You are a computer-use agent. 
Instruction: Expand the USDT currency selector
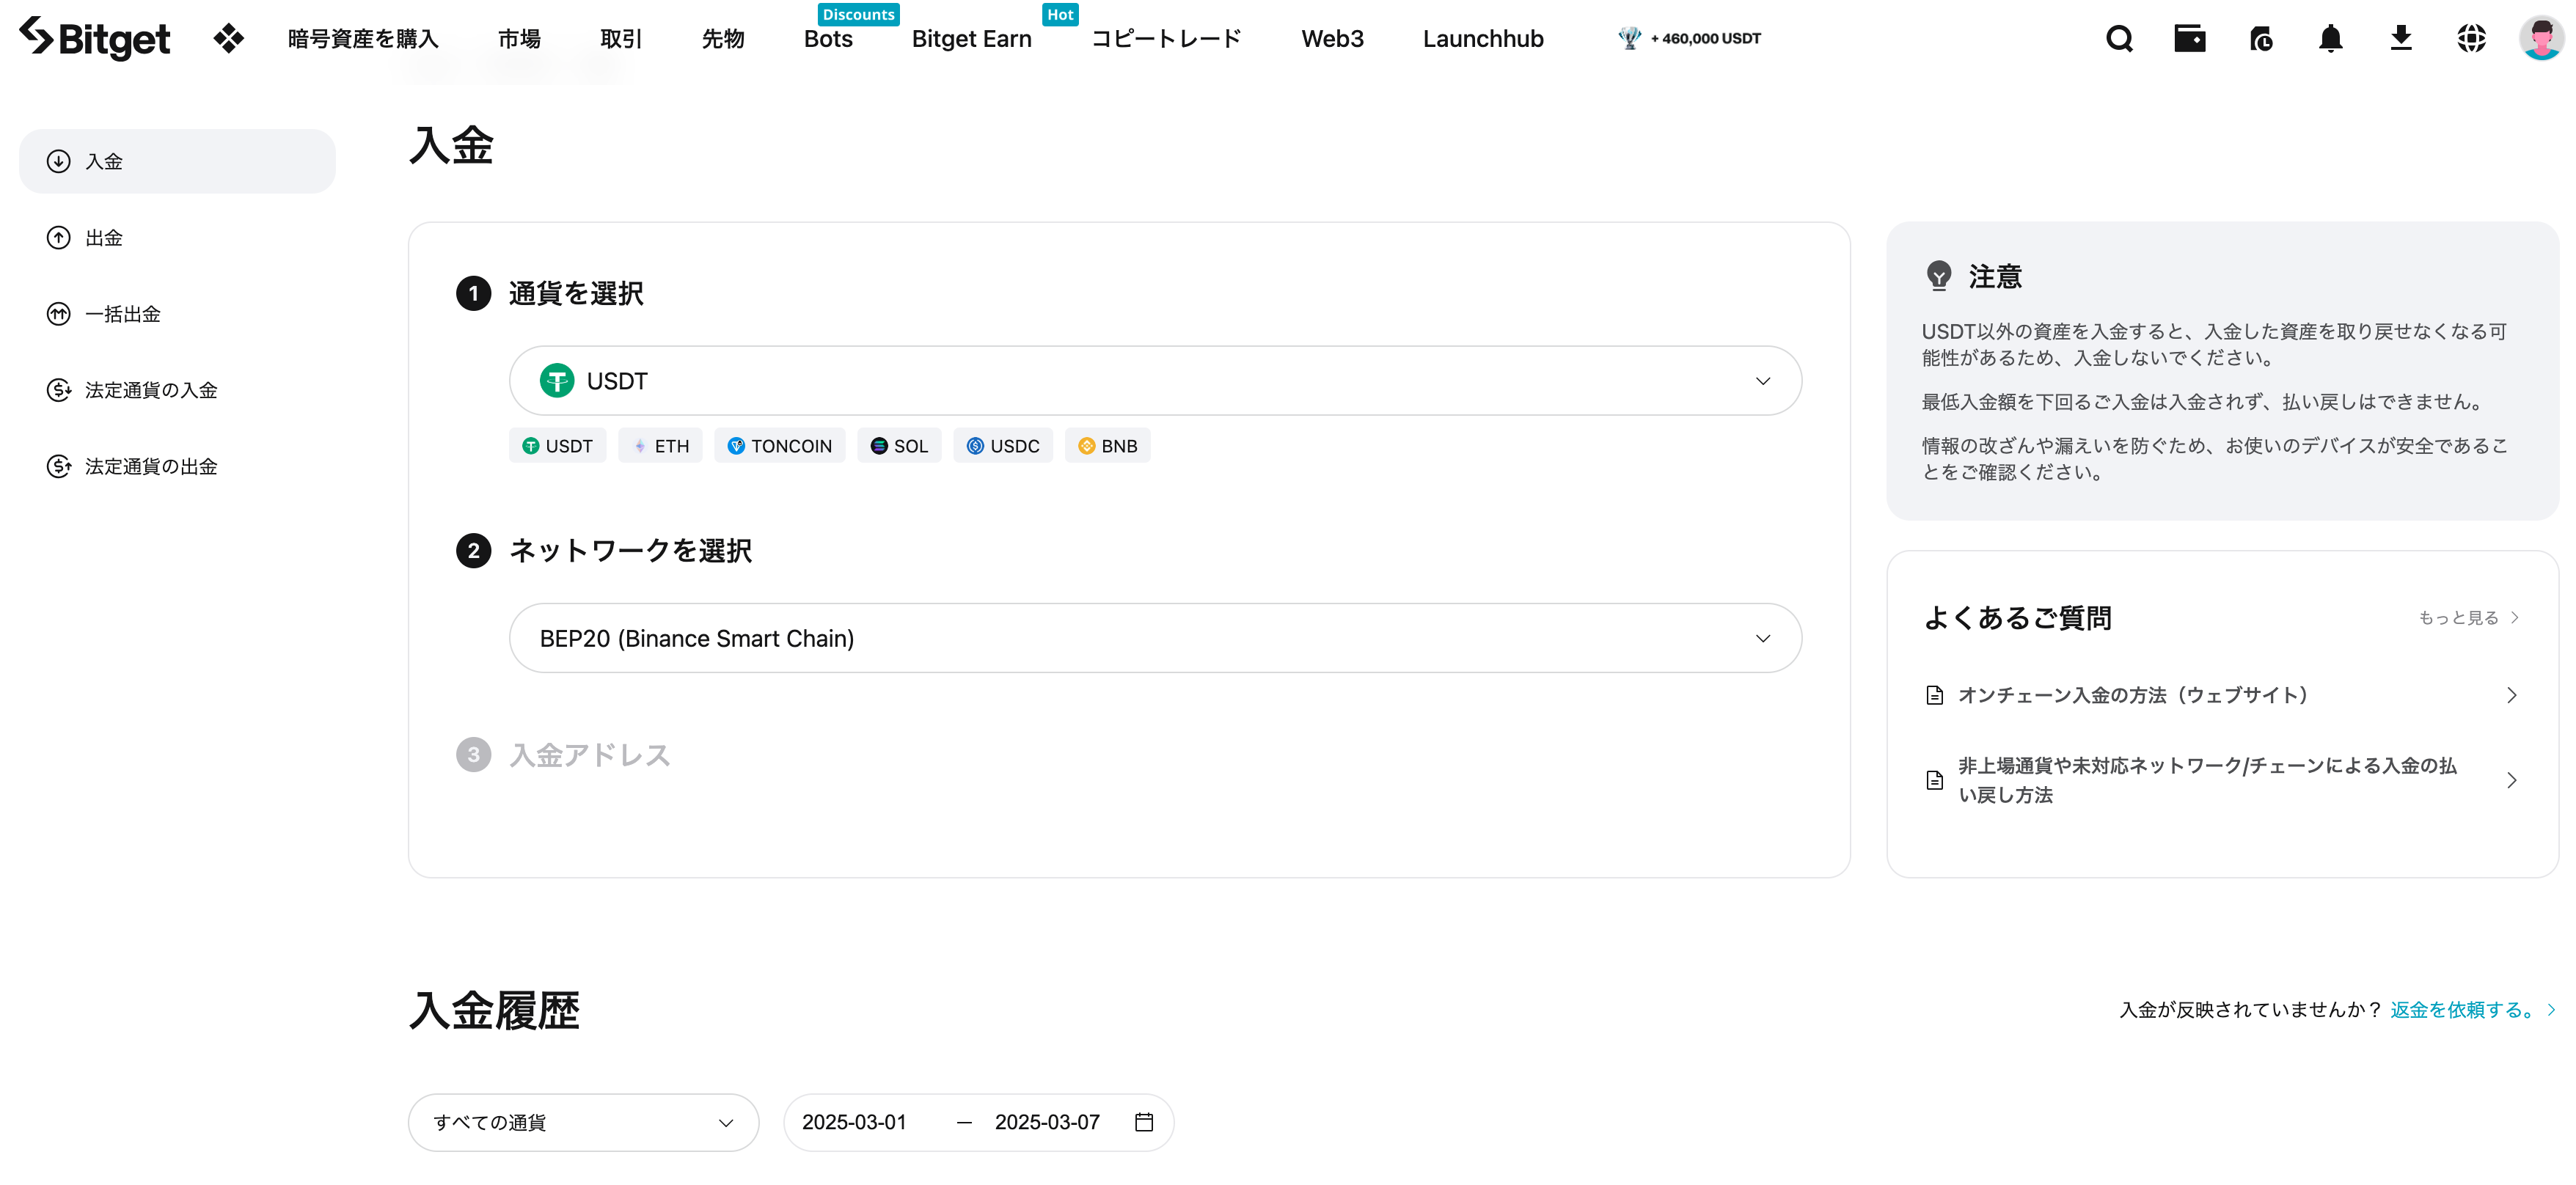(1155, 381)
